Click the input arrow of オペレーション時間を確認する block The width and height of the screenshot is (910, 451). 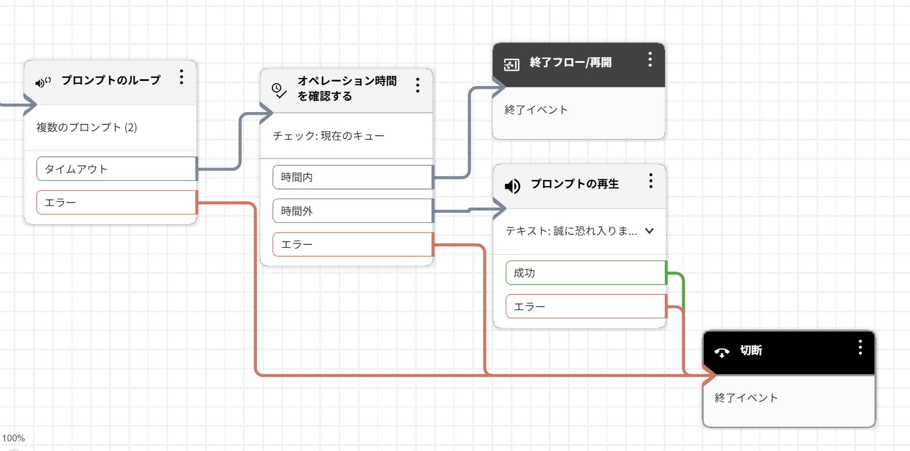click(266, 113)
